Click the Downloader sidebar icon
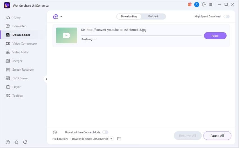The height and width of the screenshot is (148, 239). click(8, 35)
